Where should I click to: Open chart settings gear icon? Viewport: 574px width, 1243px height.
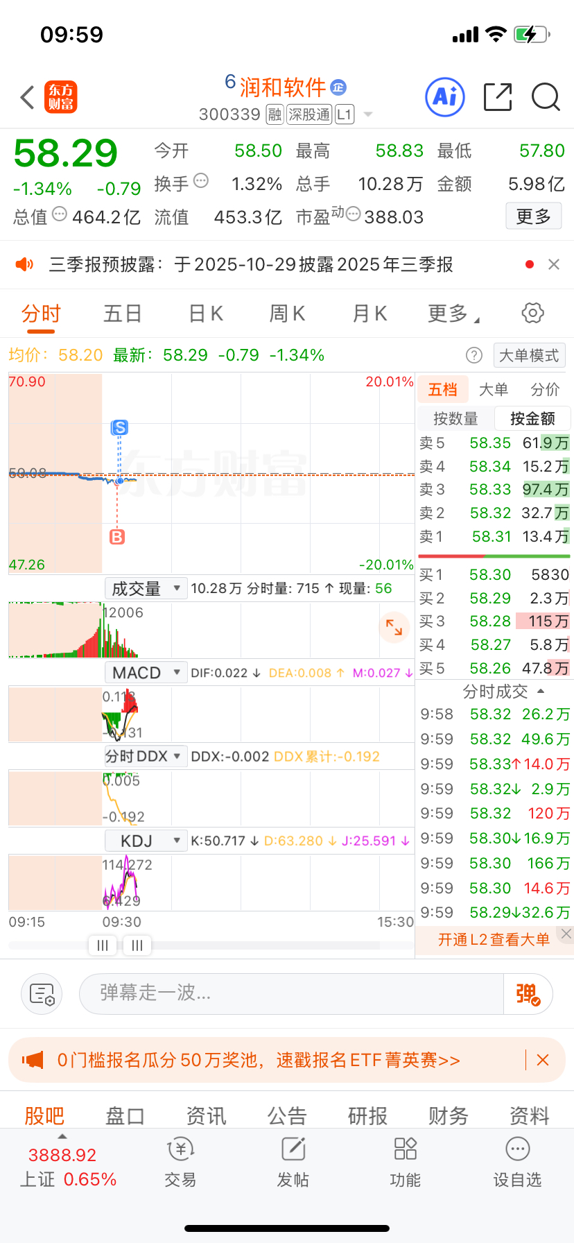[532, 313]
